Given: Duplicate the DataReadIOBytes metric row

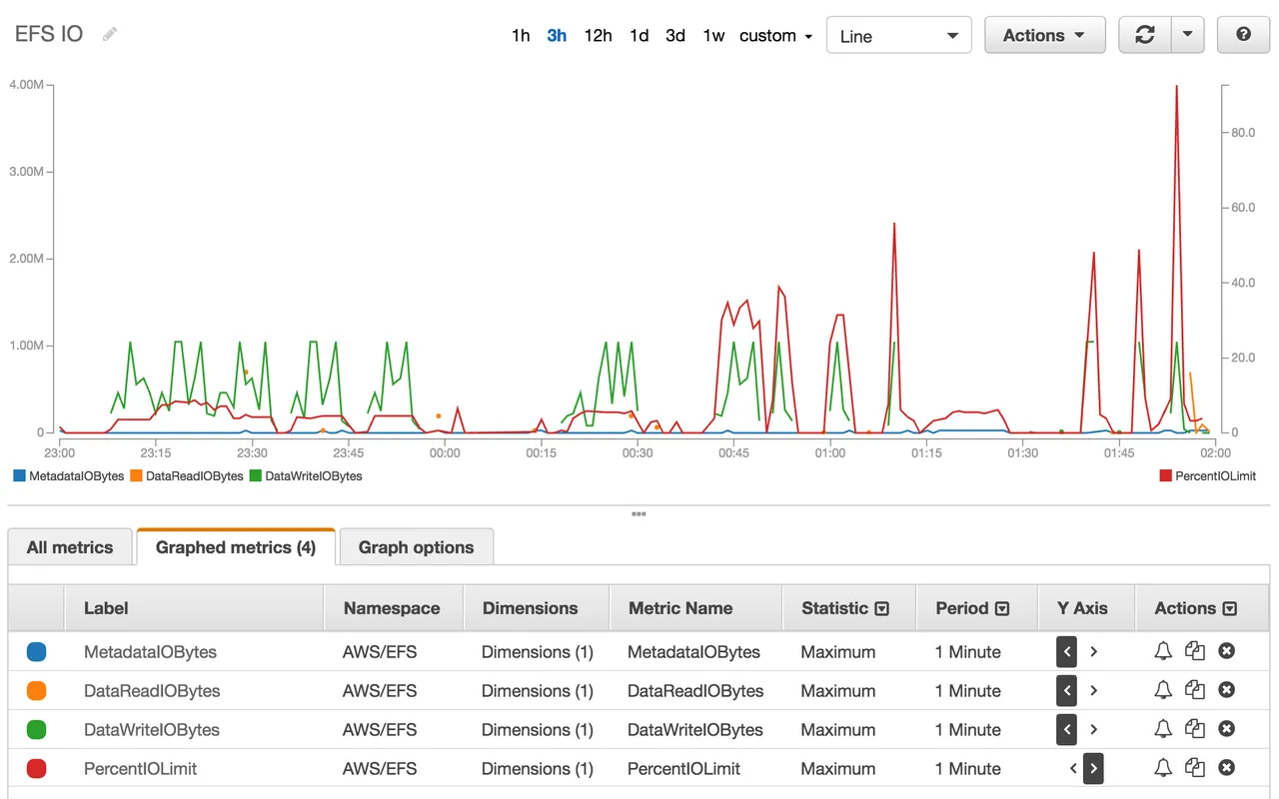Looking at the screenshot, I should click(x=1195, y=690).
